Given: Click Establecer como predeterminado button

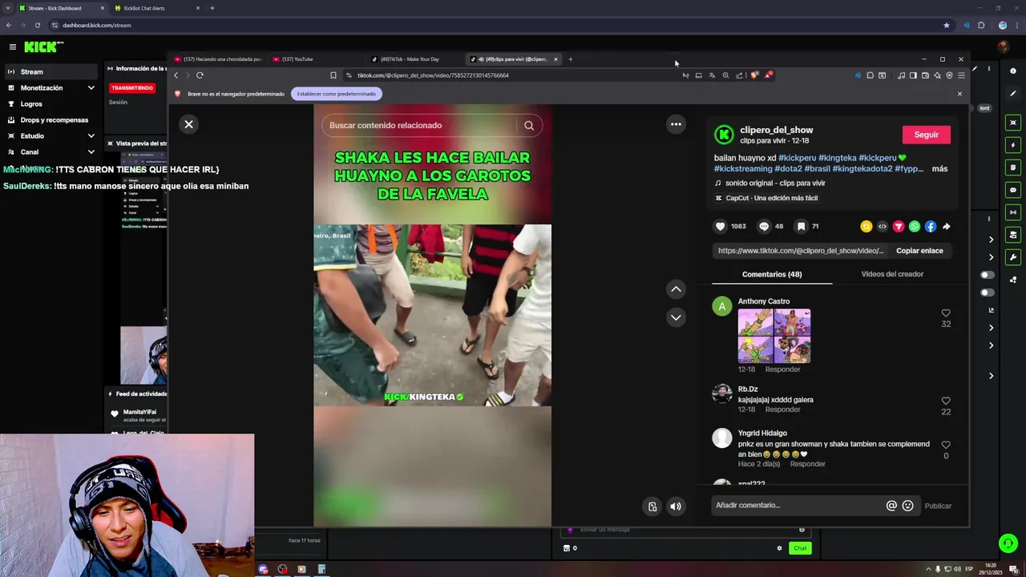Looking at the screenshot, I should [337, 94].
